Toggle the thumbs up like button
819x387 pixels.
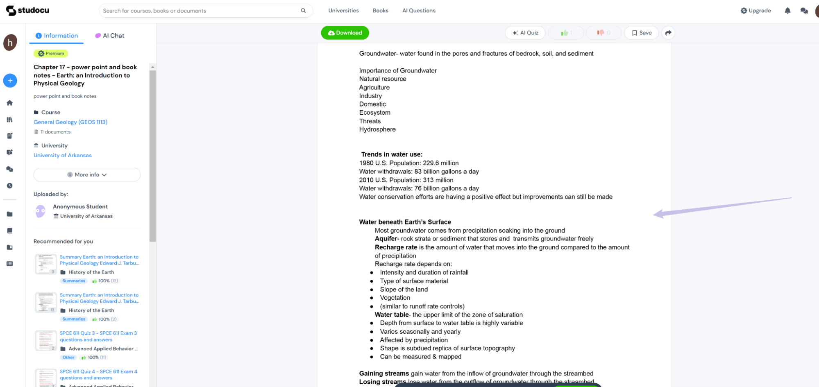point(566,33)
